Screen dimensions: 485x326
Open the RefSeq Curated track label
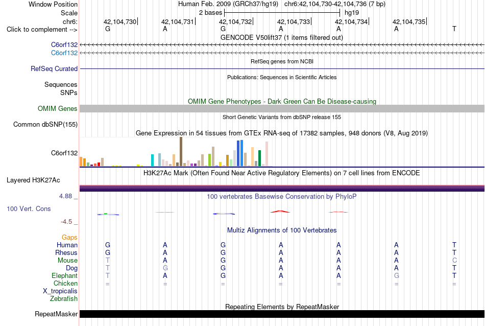[54, 69]
